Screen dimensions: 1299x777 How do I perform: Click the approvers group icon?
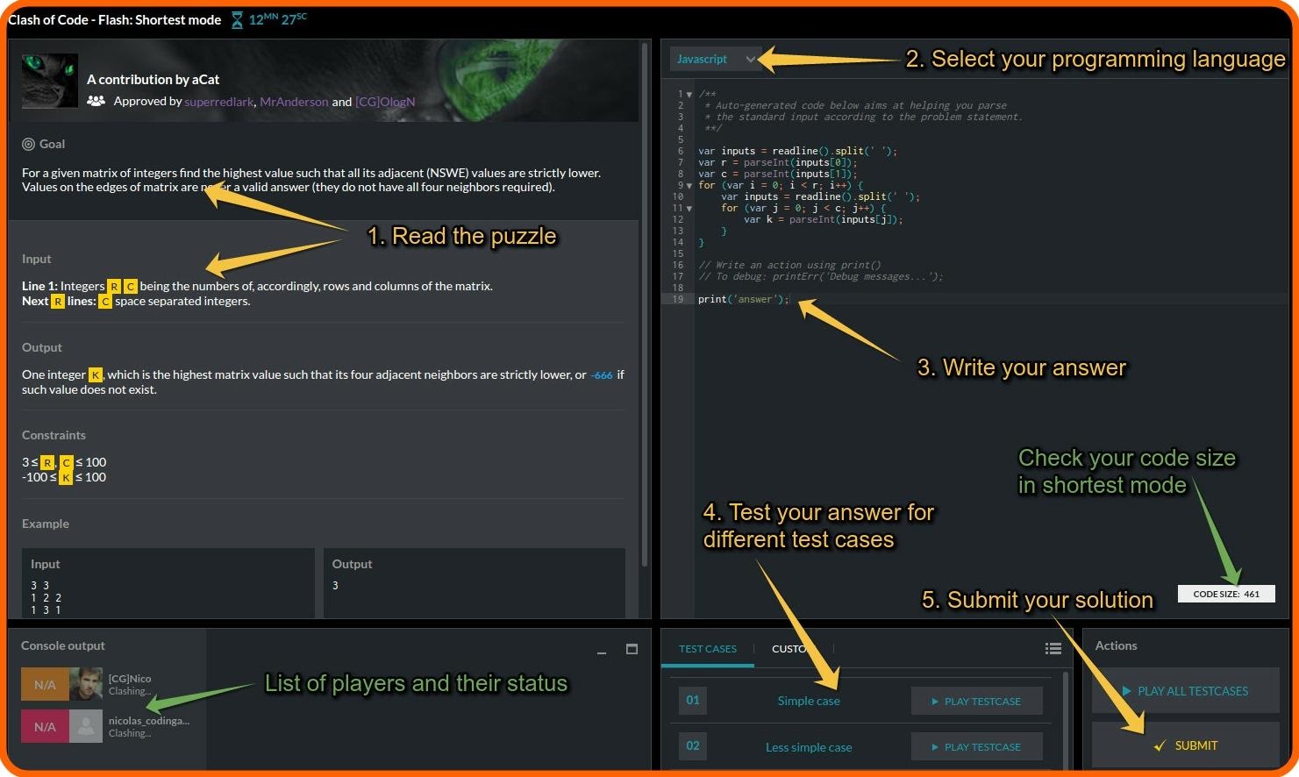96,102
